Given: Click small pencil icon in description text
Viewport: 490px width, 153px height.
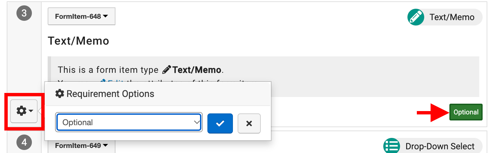Looking at the screenshot, I should click(x=166, y=70).
